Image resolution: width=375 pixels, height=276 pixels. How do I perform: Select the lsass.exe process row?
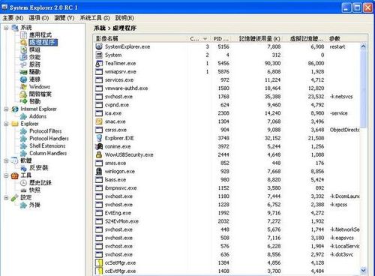227,179
